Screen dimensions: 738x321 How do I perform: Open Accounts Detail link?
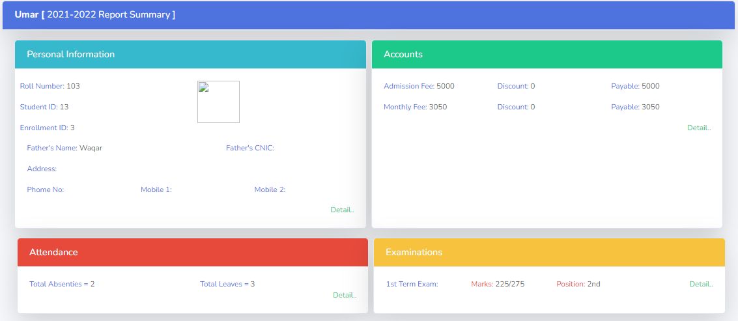pos(699,128)
